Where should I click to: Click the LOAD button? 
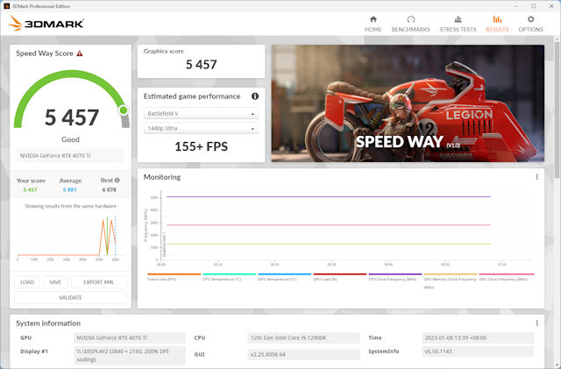tap(27, 282)
